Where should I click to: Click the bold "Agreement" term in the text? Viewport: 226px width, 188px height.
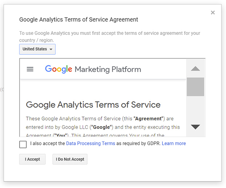pyautogui.click(x=149, y=119)
